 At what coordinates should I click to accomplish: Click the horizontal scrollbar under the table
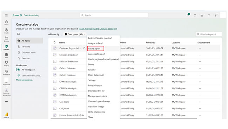point(123,118)
